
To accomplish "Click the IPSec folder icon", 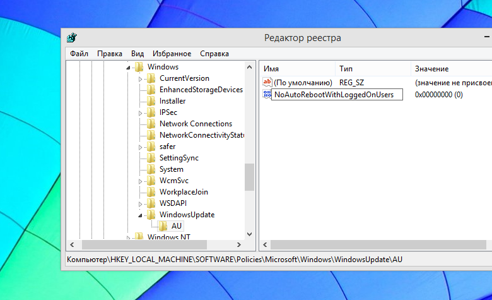I will pyautogui.click(x=151, y=112).
